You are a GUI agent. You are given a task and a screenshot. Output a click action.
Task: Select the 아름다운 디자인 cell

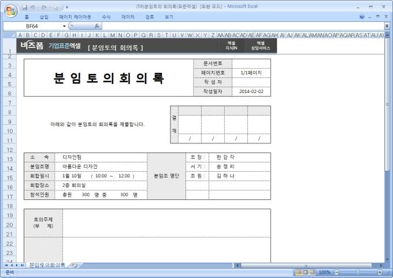(101, 166)
